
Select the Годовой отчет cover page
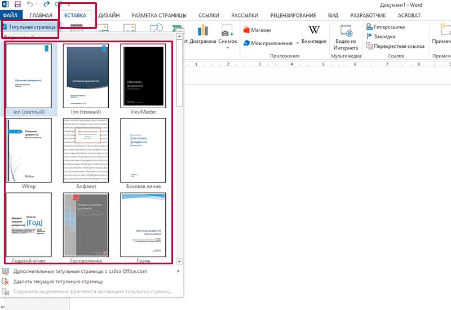coord(29,228)
